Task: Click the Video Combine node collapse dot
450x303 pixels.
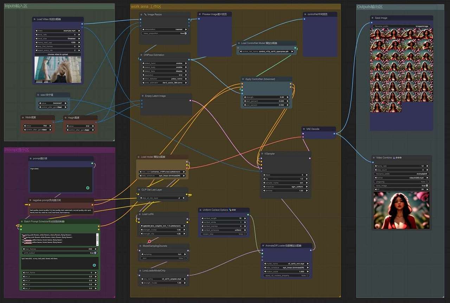Action: tap(374, 158)
